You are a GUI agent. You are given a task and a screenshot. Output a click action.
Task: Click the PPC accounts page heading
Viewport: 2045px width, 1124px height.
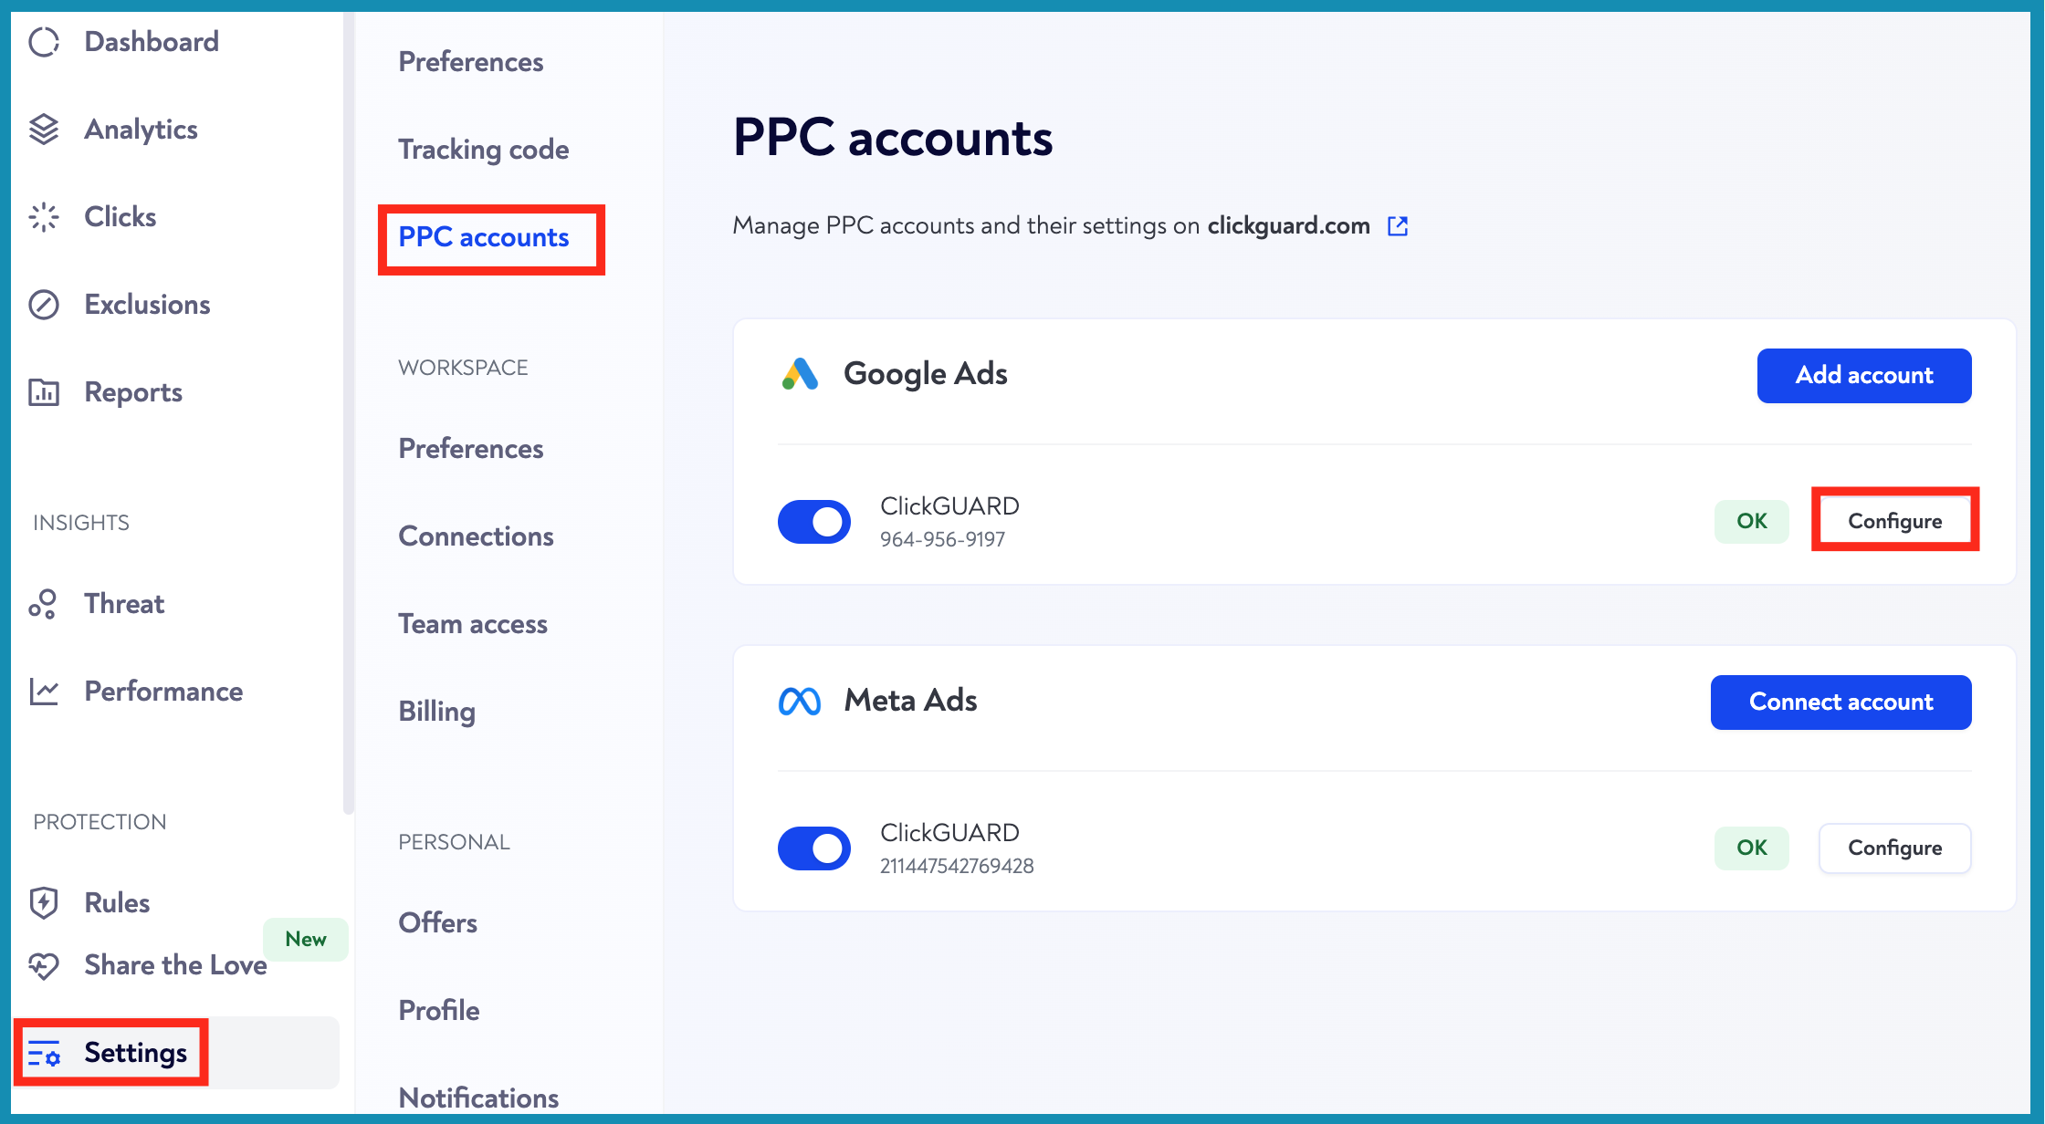coord(893,139)
